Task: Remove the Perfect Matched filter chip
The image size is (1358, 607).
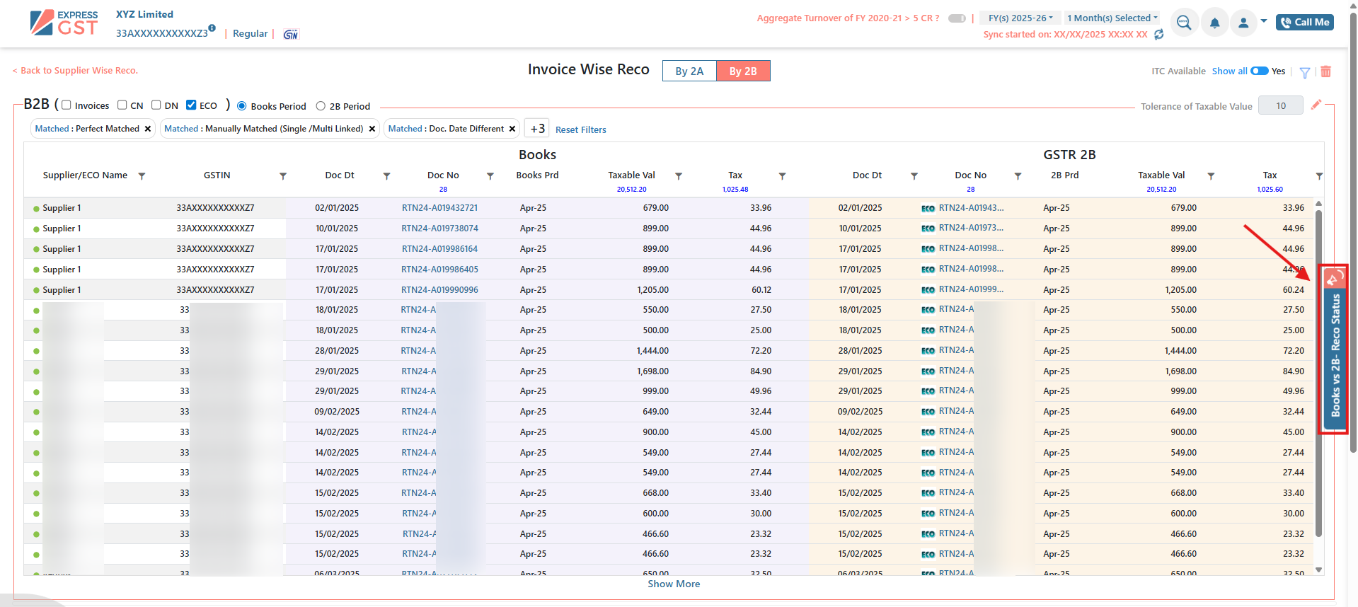Action: tap(147, 129)
